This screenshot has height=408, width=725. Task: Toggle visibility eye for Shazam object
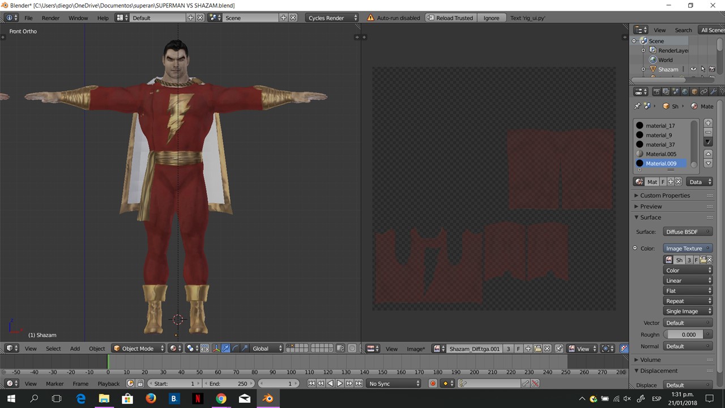[x=693, y=69]
